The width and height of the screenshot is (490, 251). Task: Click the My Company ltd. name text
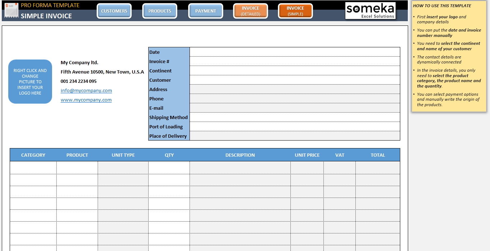pyautogui.click(x=79, y=63)
